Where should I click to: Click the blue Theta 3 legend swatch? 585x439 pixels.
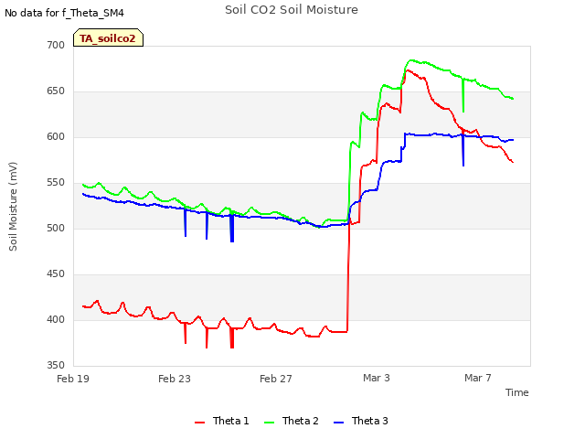click(339, 423)
